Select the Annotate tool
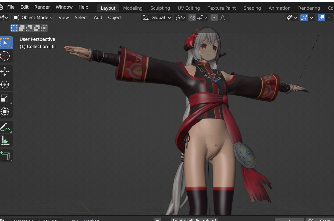334x221 pixels. pyautogui.click(x=5, y=127)
